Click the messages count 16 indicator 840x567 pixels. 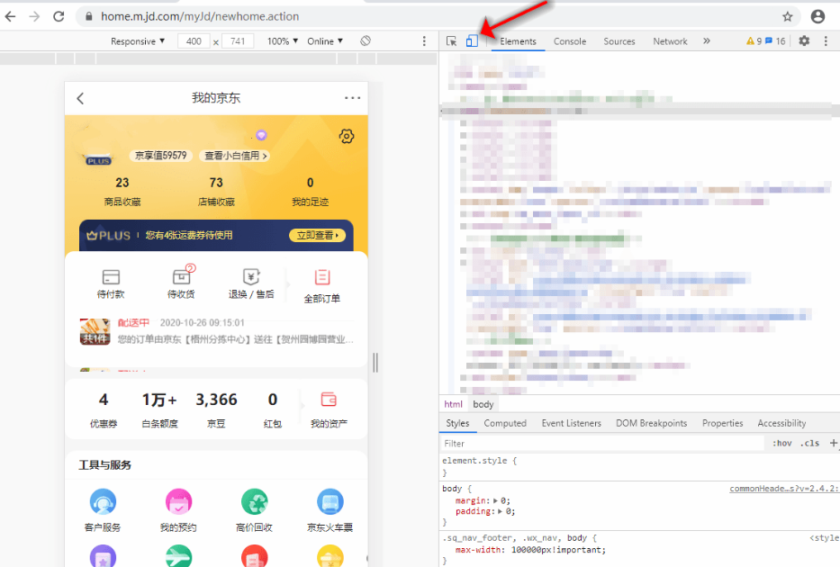click(x=775, y=41)
